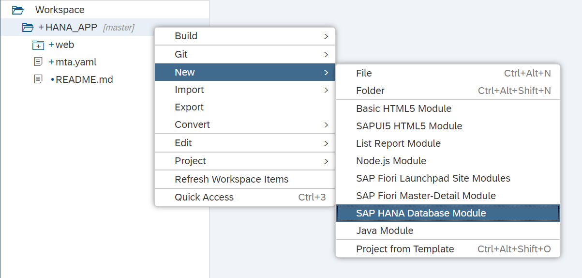Screen dimensions: 582x278
Task: Open the Edit submenu
Action: click(245, 143)
